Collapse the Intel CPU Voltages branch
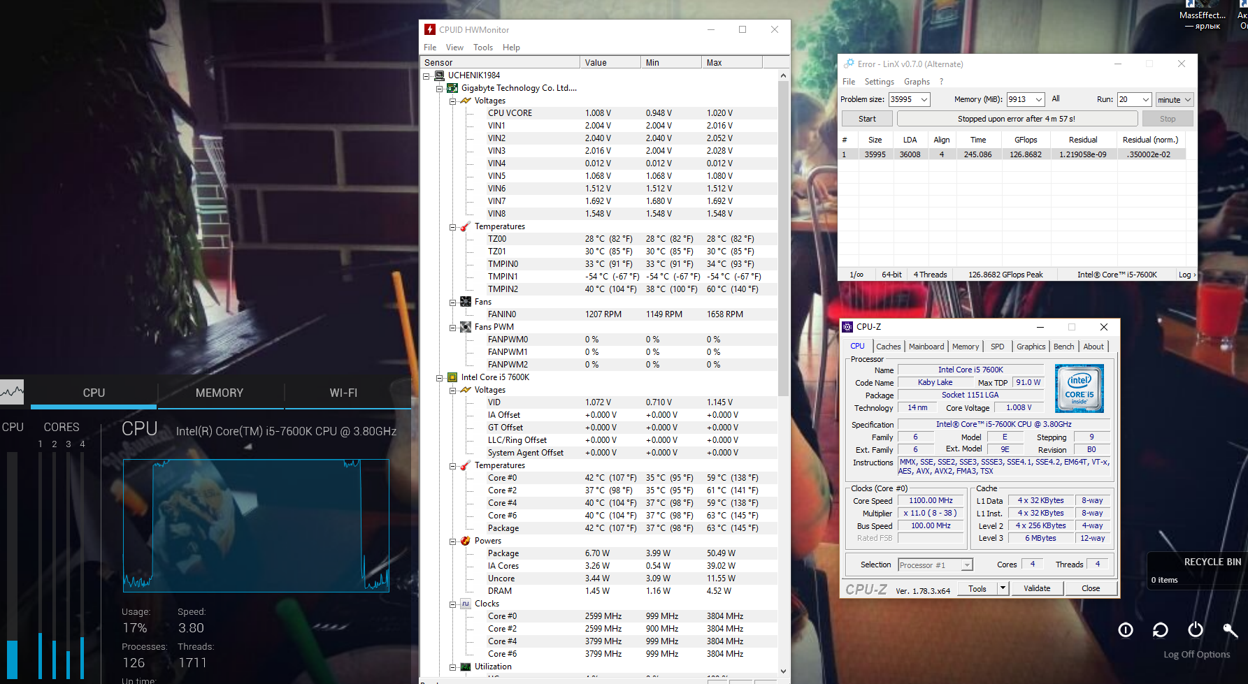Image resolution: width=1248 pixels, height=684 pixels. [x=452, y=391]
